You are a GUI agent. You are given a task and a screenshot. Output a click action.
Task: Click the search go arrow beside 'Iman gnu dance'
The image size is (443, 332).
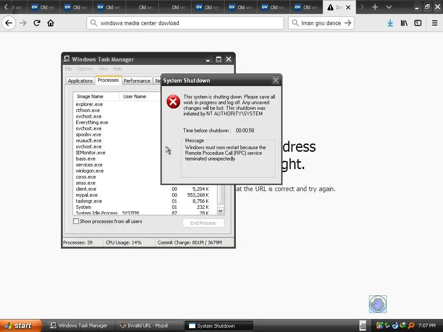click(348, 23)
